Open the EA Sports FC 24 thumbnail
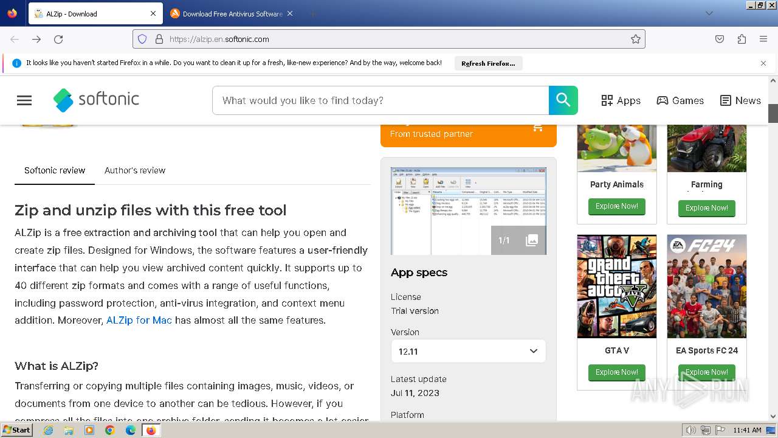The height and width of the screenshot is (438, 778). pos(706,287)
